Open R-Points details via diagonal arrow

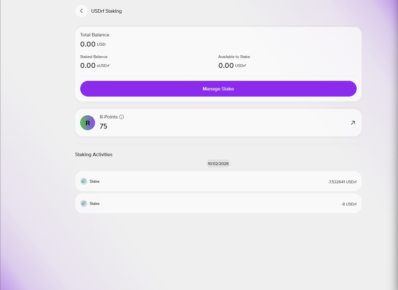pyautogui.click(x=353, y=123)
